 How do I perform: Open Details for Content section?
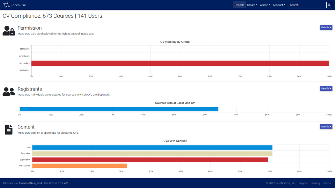(326, 127)
